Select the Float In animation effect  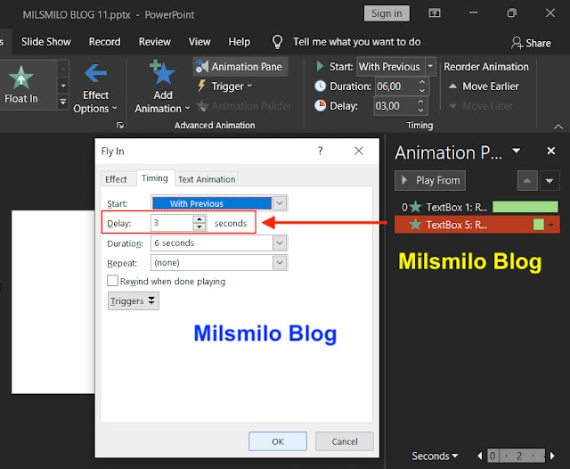21,85
